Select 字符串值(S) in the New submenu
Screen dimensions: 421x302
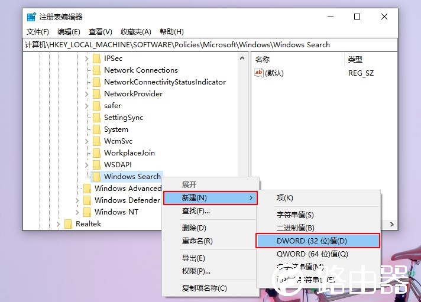318,215
